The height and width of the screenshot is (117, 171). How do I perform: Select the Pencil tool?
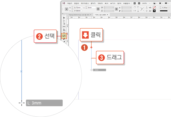[64, 42]
